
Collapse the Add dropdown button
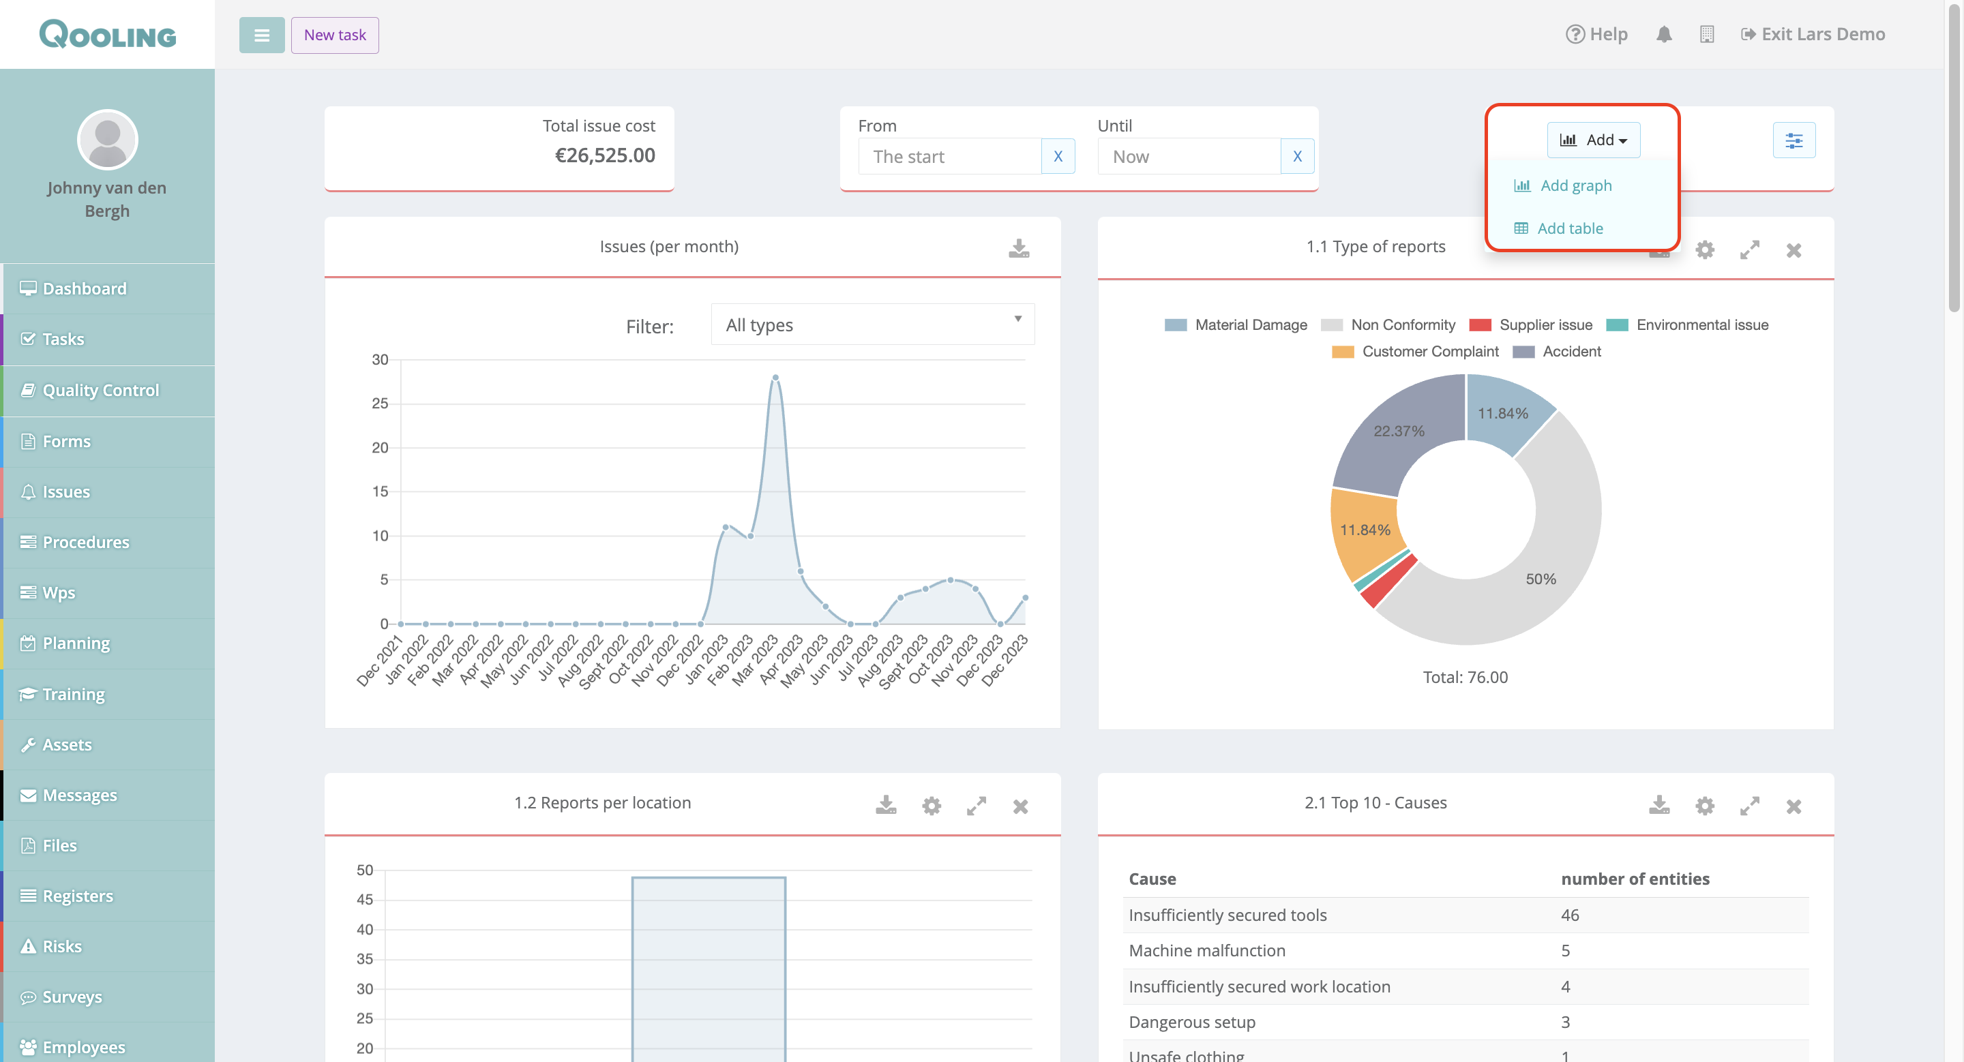tap(1593, 140)
